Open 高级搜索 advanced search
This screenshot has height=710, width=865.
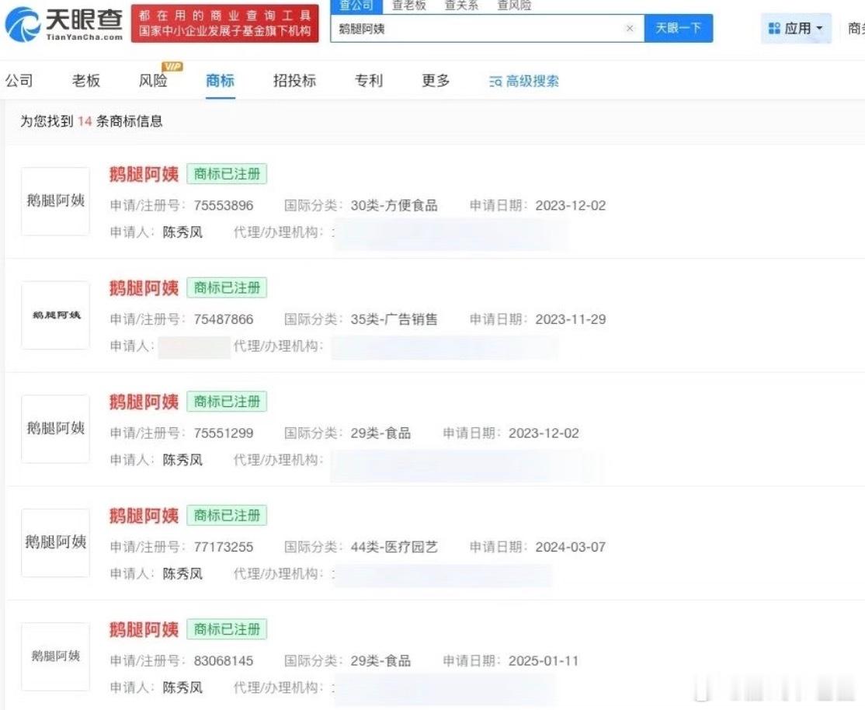(x=524, y=81)
